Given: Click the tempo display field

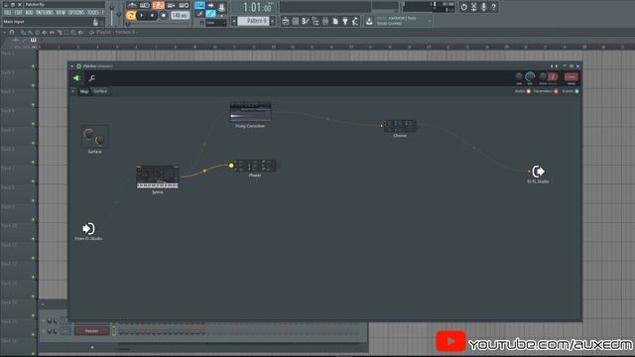Looking at the screenshot, I should tap(180, 16).
